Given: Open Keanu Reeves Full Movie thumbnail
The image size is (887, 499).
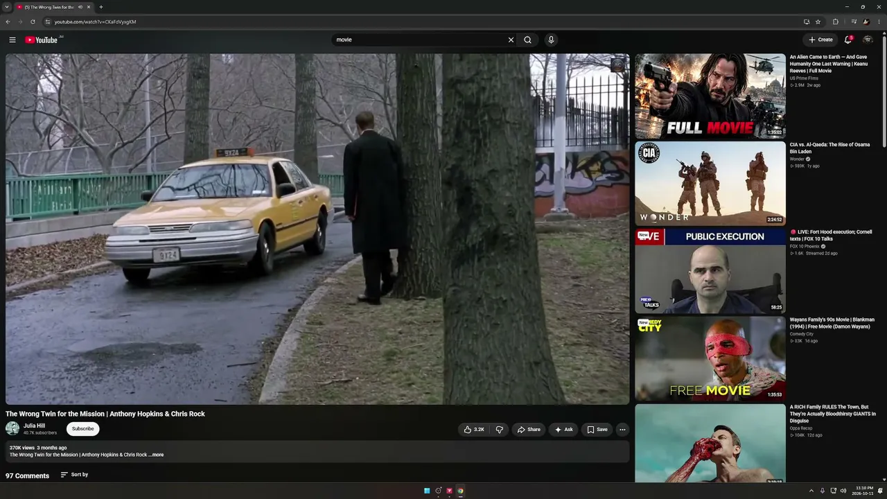Looking at the screenshot, I should 710,96.
